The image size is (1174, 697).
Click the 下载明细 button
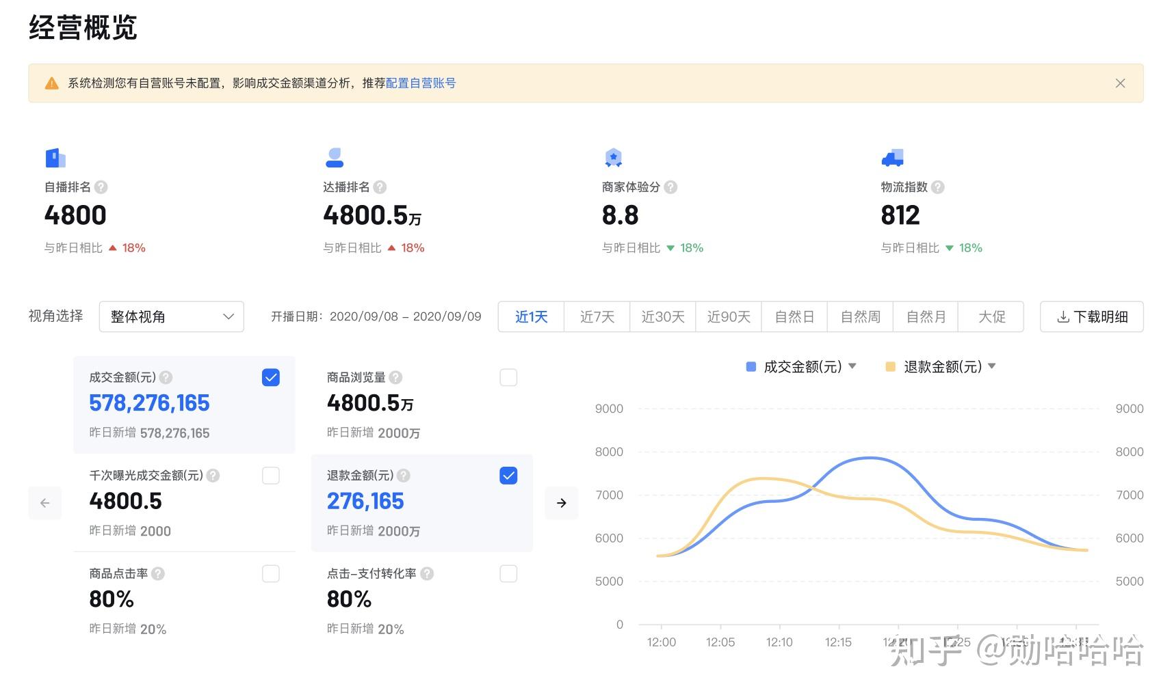tap(1092, 317)
